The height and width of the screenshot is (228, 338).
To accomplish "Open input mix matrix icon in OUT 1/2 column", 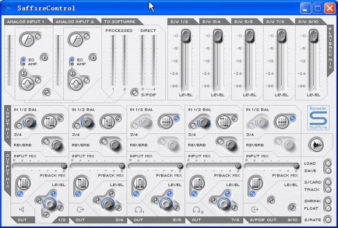I will (50, 122).
